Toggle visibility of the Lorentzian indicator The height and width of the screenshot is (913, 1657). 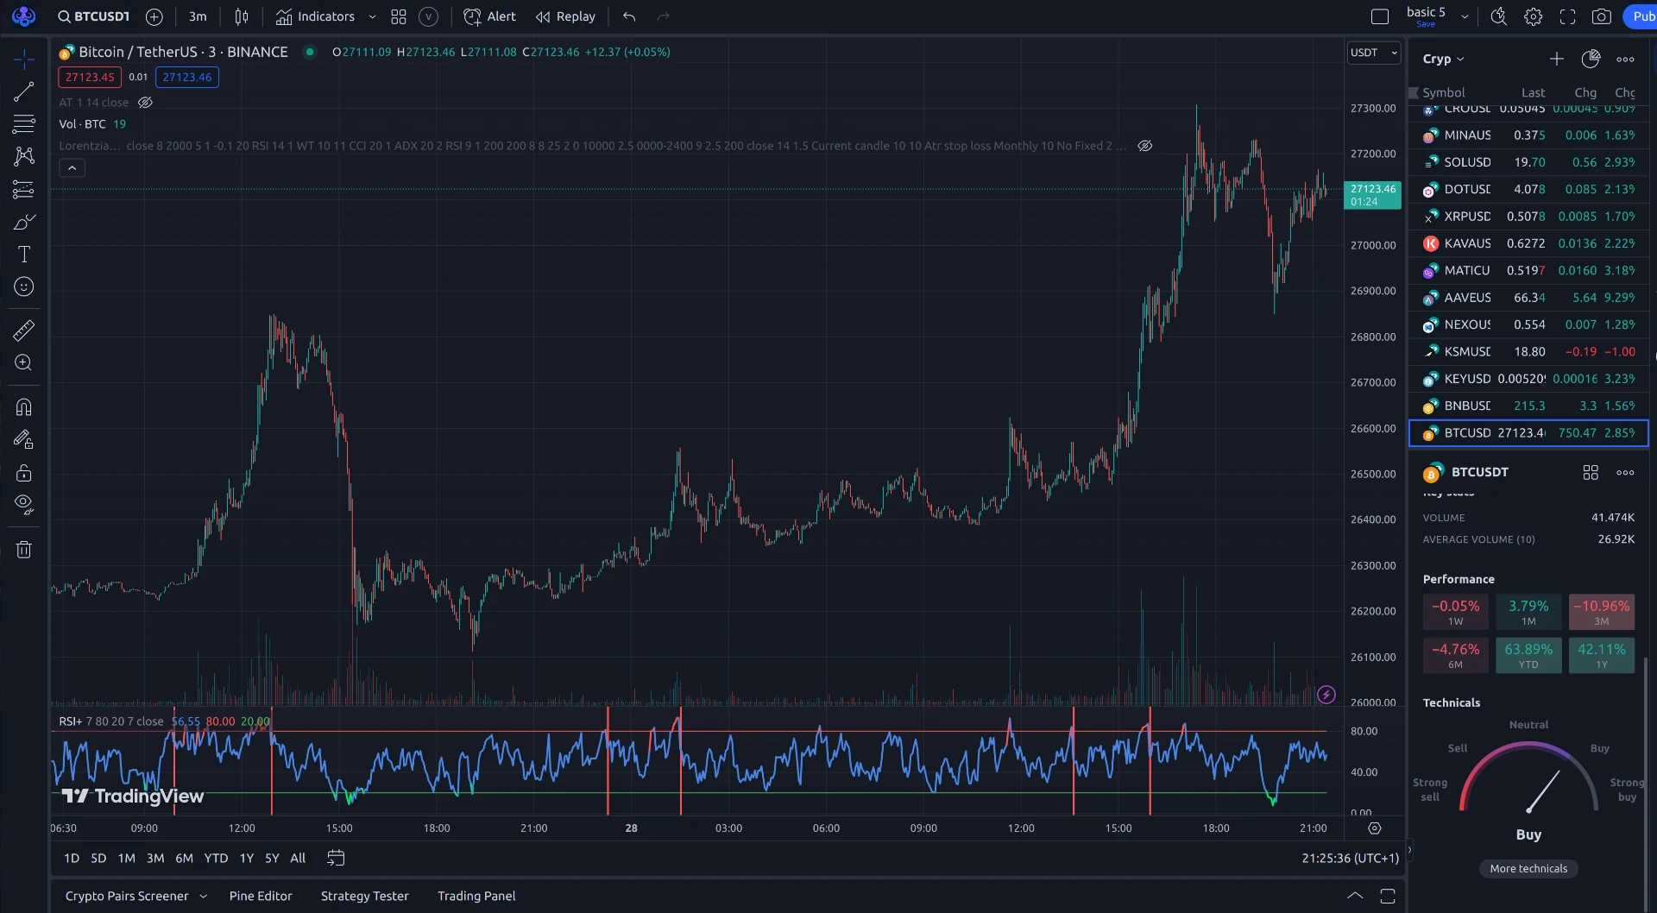point(1145,146)
